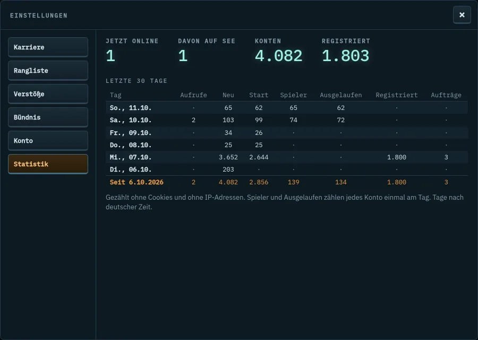The image size is (478, 340).
Task: Click the Ausgelaufen column header
Action: click(340, 95)
